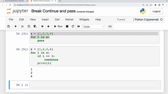Open the browser three-dot menu
Viewport: 168px width, 94px height.
tap(167, 5)
